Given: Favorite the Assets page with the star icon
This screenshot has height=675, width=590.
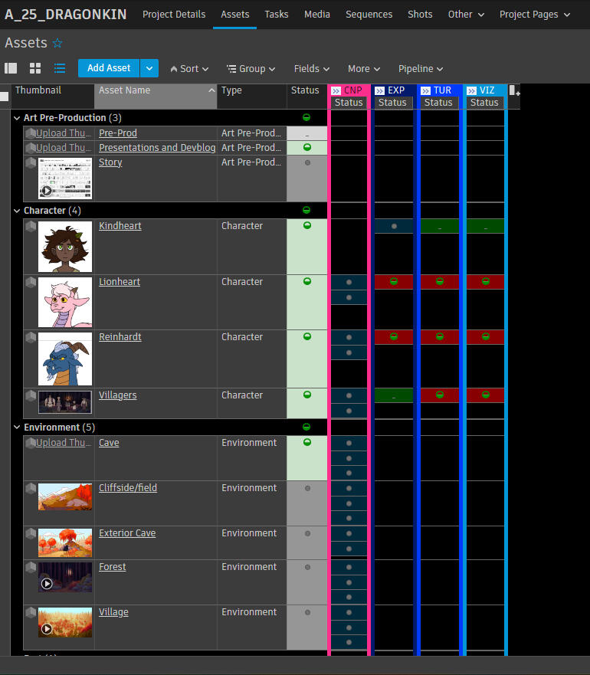Looking at the screenshot, I should pos(57,44).
